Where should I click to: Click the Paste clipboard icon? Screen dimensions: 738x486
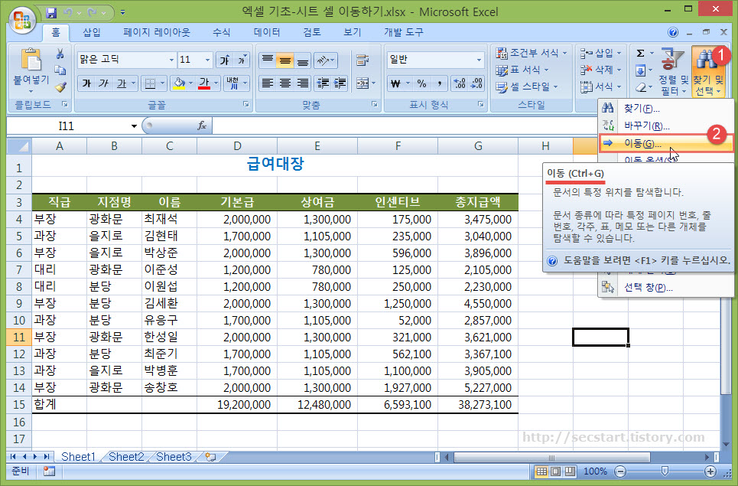coord(31,61)
